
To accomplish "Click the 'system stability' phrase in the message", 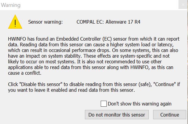I will coord(65,56).
